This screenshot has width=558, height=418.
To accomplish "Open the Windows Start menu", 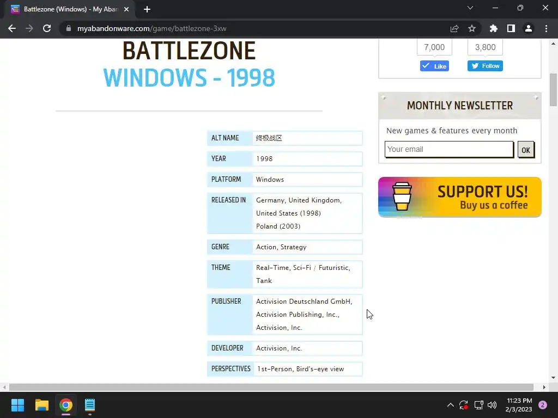I will click(x=17, y=405).
